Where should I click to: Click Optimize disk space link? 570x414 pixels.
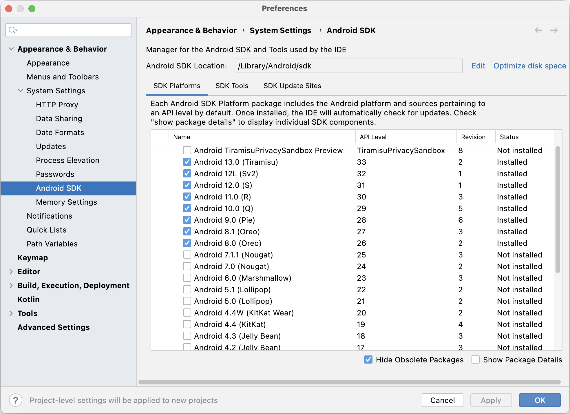[529, 66]
